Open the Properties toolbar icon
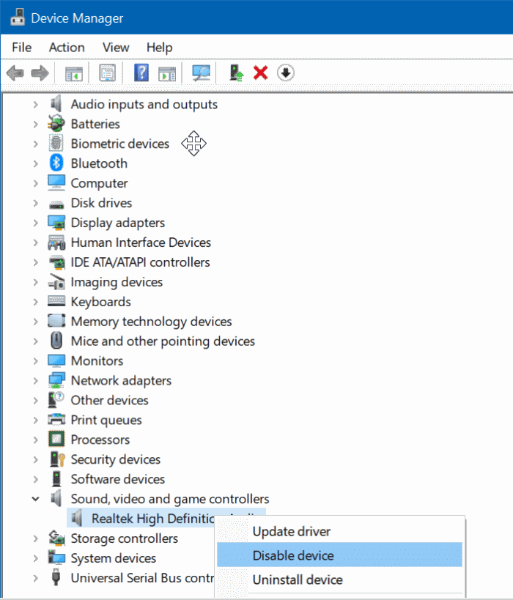513x600 pixels. coord(107,73)
